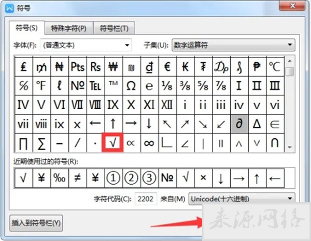This screenshot has height=241, width=311.
Task: Choose the Numero № symbol in main grid
Action: (x=77, y=86)
